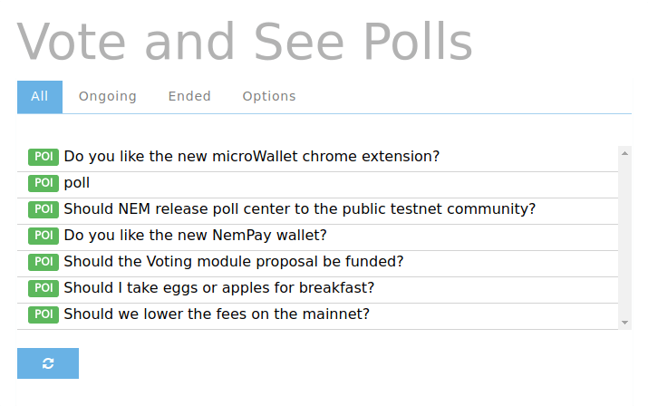Show the Ongoing polls tab
The height and width of the screenshot is (406, 648).
click(108, 96)
